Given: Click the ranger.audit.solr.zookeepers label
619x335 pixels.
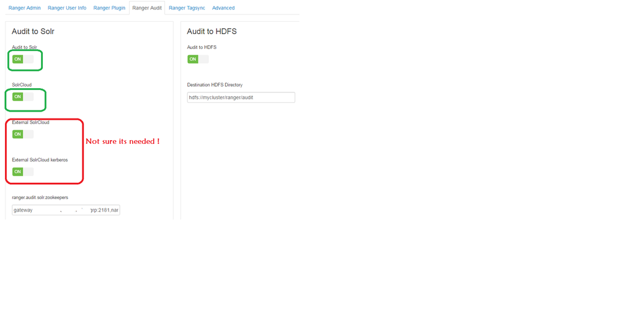Looking at the screenshot, I should (x=40, y=197).
